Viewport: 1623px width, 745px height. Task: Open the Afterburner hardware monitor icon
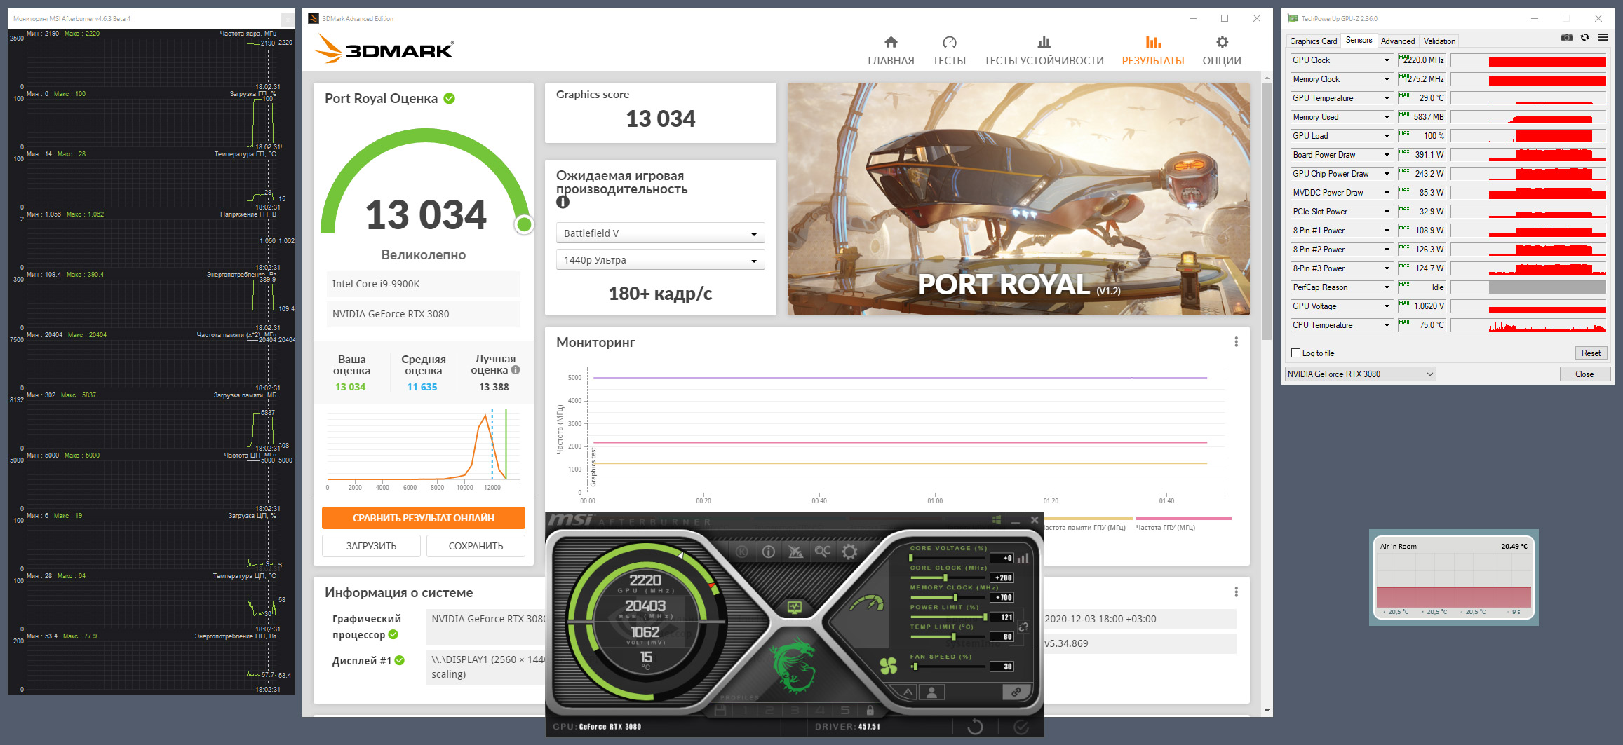pyautogui.click(x=795, y=607)
